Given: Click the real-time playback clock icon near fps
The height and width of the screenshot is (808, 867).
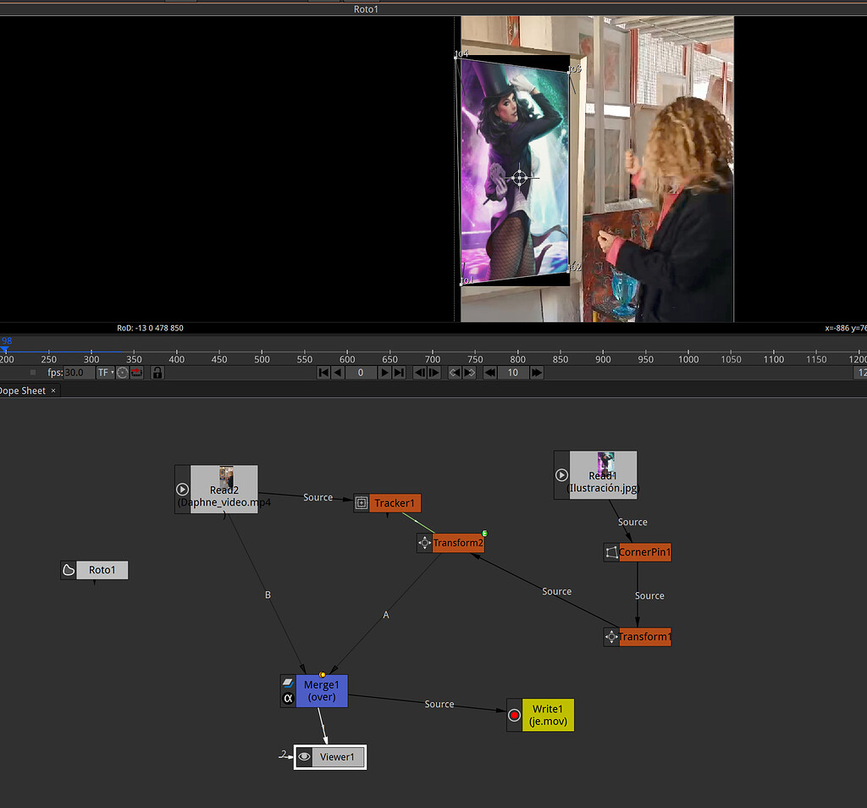Looking at the screenshot, I should (x=123, y=373).
